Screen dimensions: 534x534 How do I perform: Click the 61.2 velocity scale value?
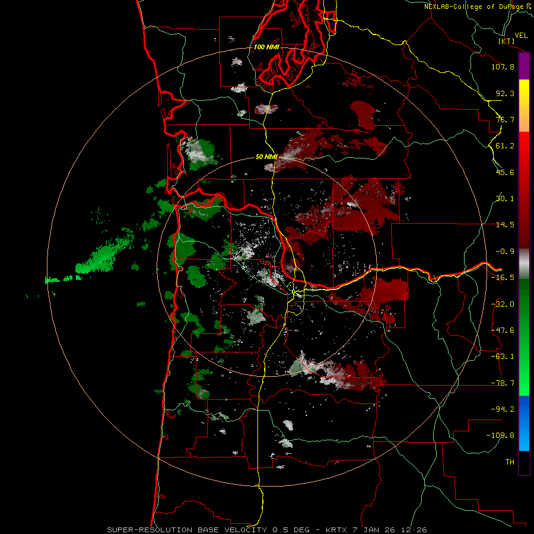coord(505,146)
